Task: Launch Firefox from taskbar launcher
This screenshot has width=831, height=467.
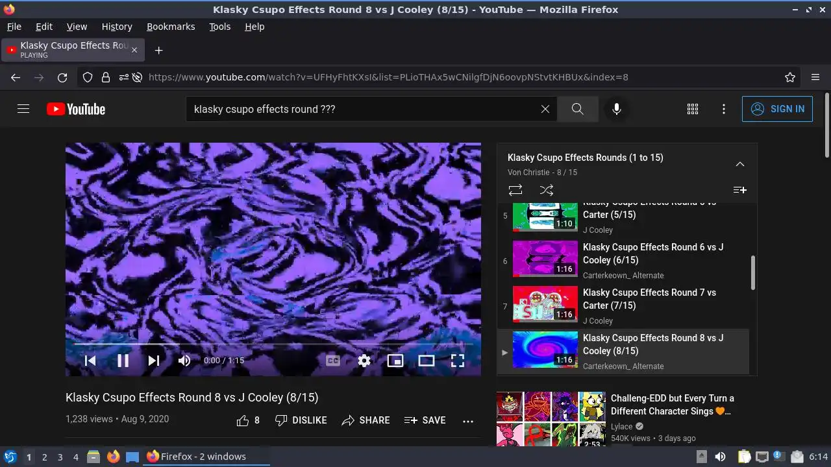Action: coord(114,457)
